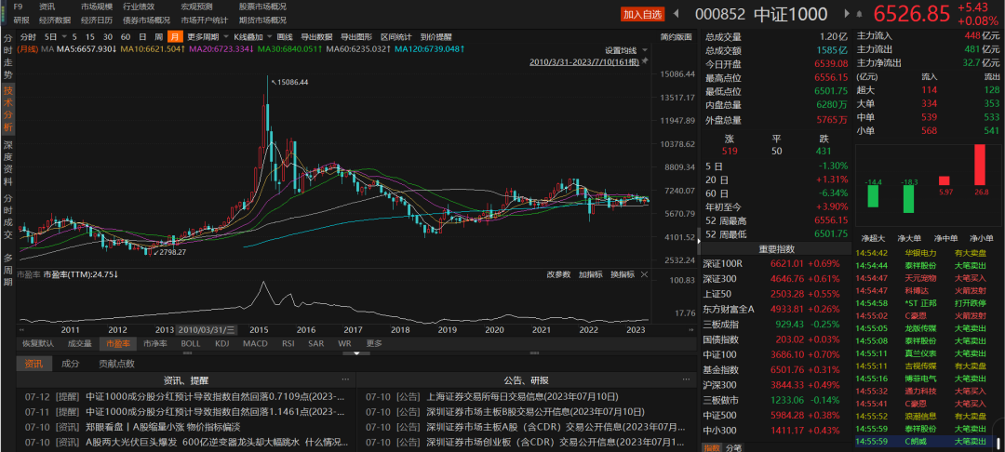Switch indicator to 市净率
The width and height of the screenshot is (1005, 452).
coord(155,344)
